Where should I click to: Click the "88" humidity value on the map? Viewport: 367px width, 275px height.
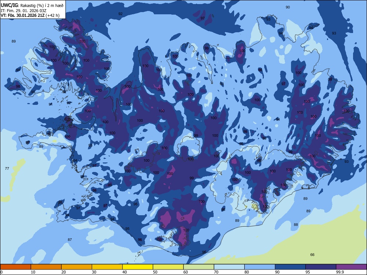[x=296, y=224]
